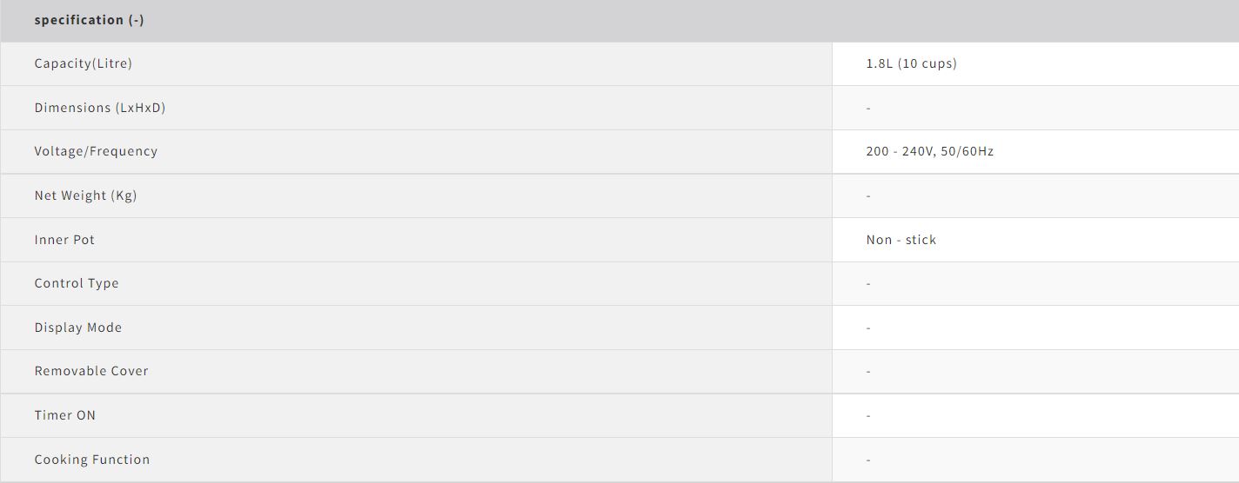Click the Dimensions (LxHxD) label
The image size is (1239, 483).
coord(100,108)
